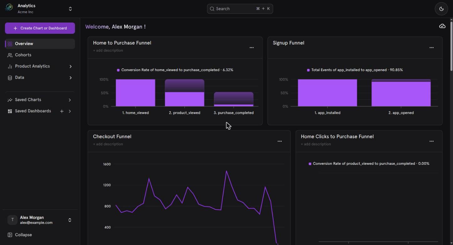Image resolution: width=453 pixels, height=245 pixels.
Task: Open the Saved Dashboards section
Action: coord(33,111)
